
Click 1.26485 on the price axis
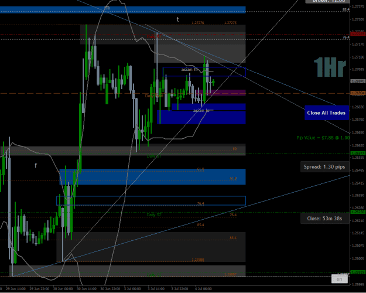pos(358,170)
